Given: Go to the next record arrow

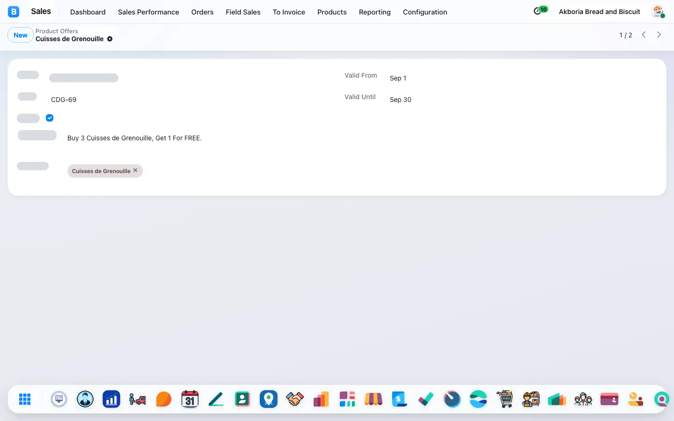Looking at the screenshot, I should pyautogui.click(x=659, y=35).
